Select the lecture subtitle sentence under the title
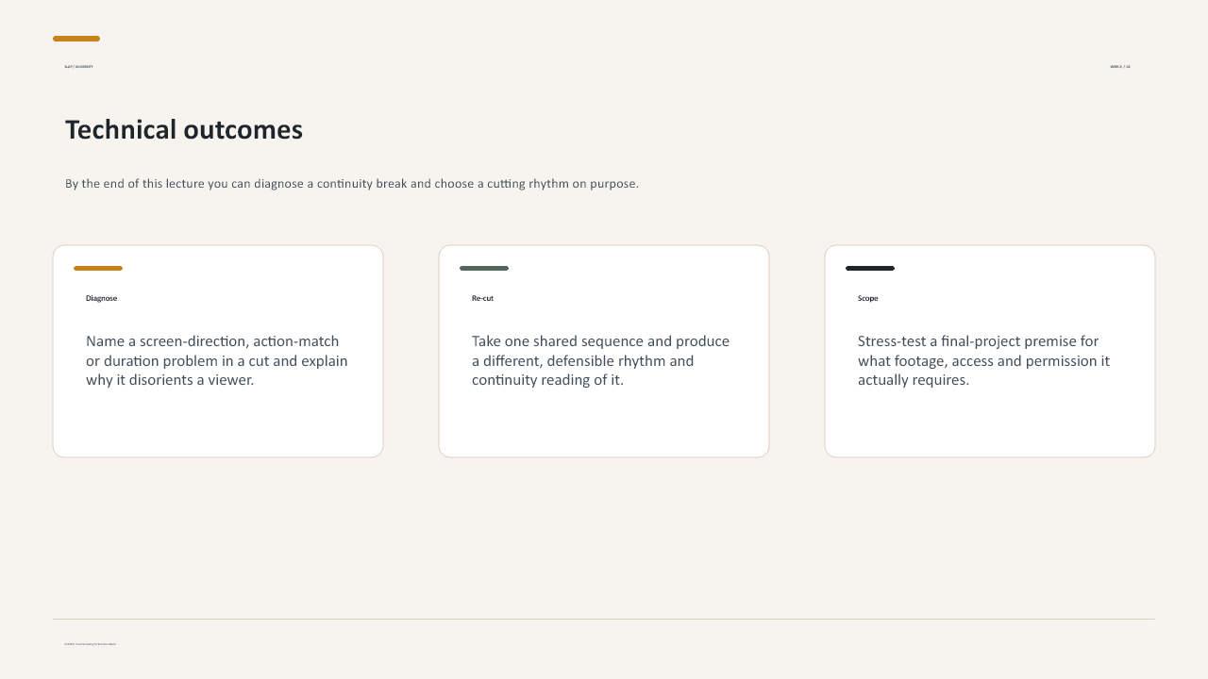The width and height of the screenshot is (1208, 679). coord(352,184)
